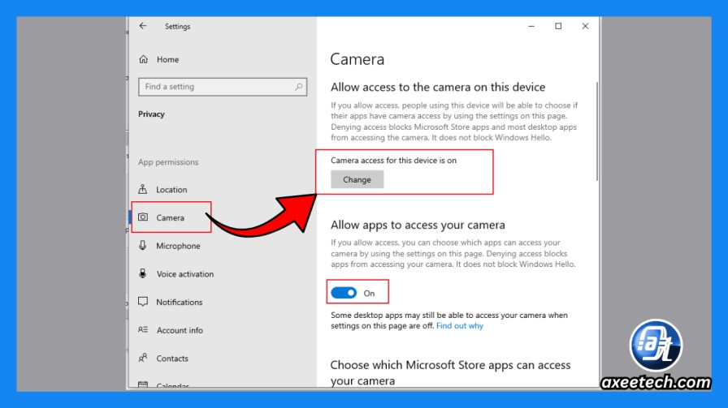Click the Settings window title text
This screenshot has height=408, width=728.
tap(177, 27)
